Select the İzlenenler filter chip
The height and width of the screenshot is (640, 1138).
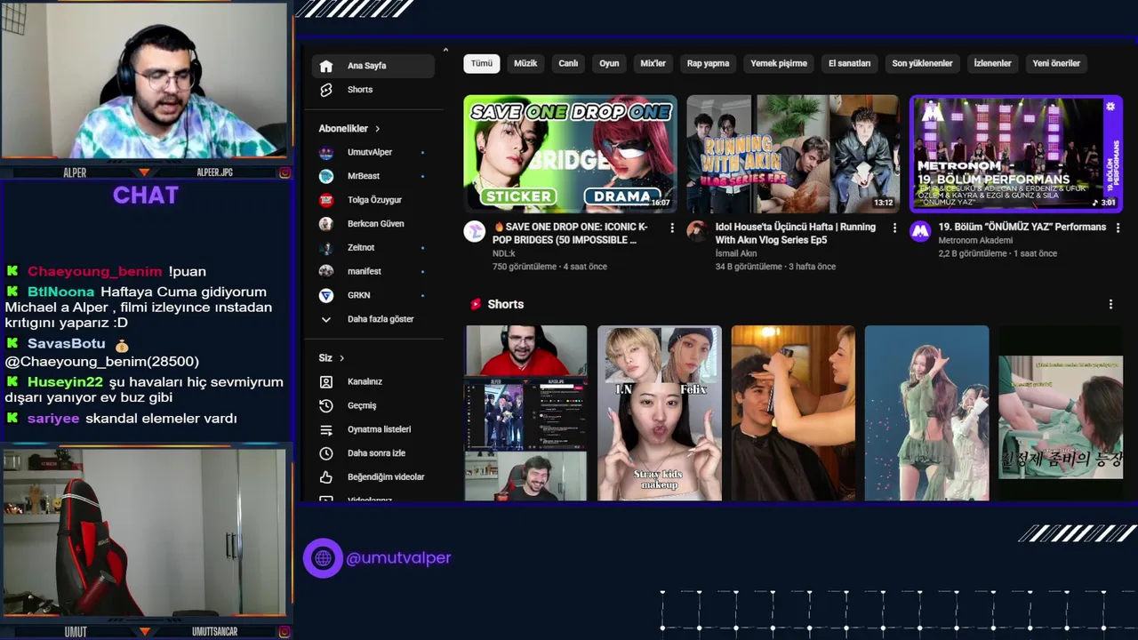tap(993, 63)
